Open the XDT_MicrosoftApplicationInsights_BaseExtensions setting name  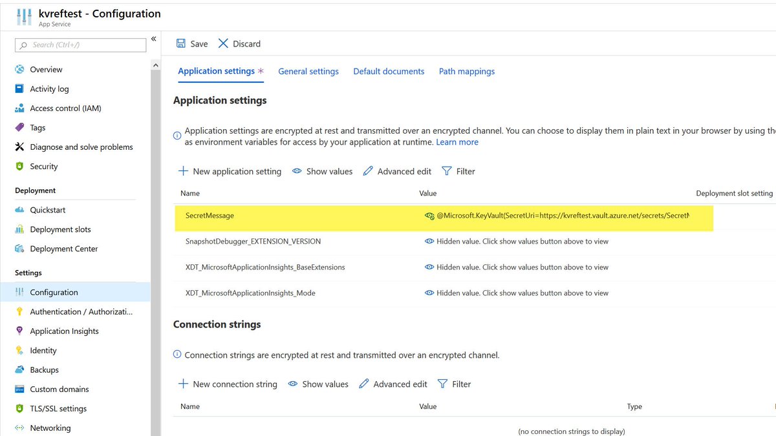coord(265,267)
